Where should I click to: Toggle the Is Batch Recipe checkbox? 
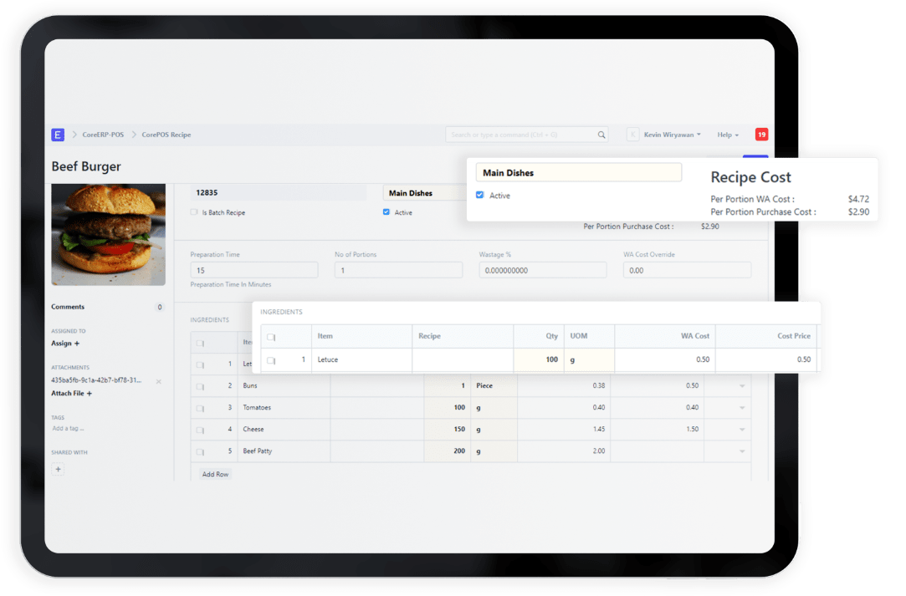point(194,212)
